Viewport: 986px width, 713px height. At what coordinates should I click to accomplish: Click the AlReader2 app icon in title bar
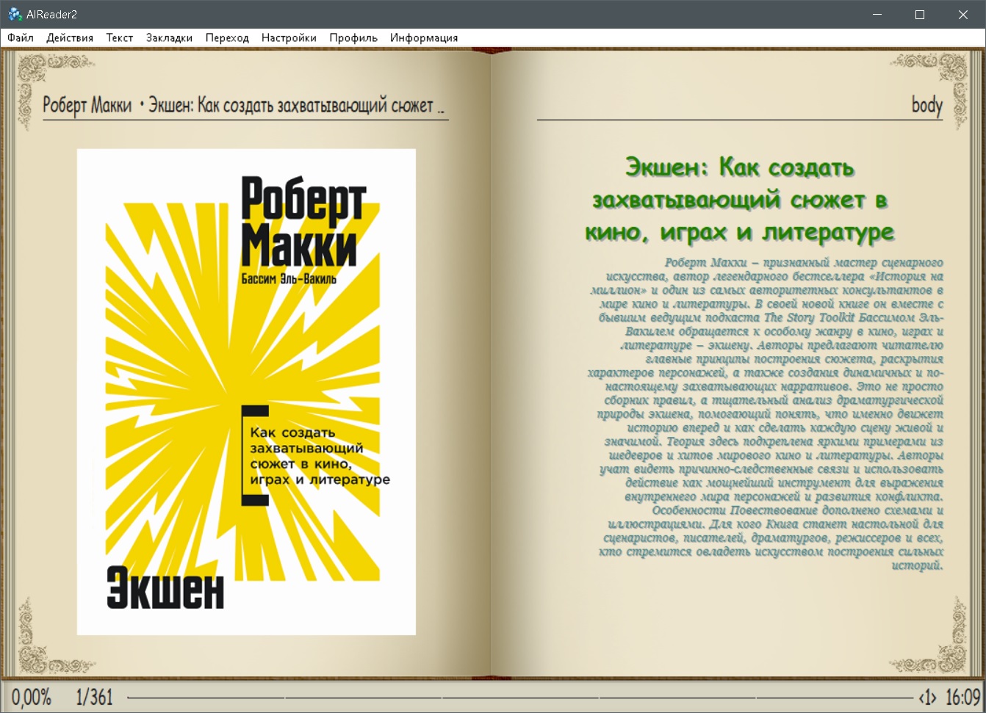click(14, 14)
